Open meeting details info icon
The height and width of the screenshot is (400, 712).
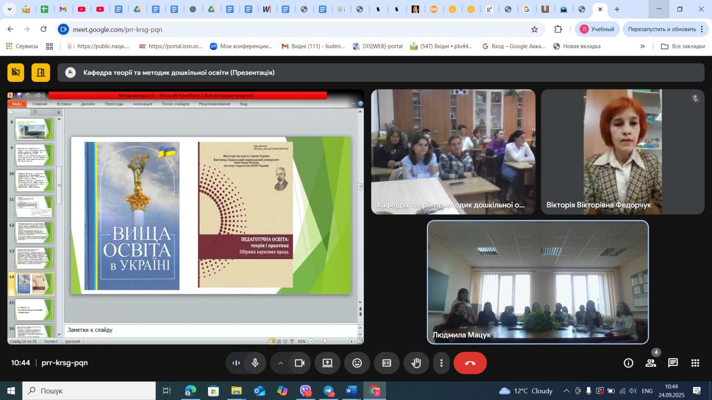pos(628,363)
